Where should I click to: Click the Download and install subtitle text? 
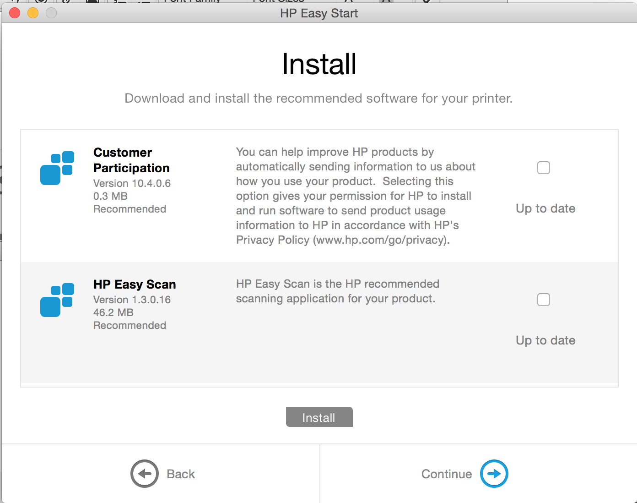pos(318,98)
